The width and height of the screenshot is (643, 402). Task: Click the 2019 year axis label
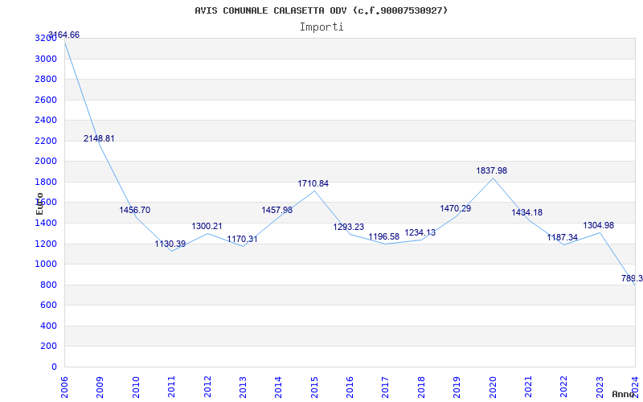(x=457, y=388)
